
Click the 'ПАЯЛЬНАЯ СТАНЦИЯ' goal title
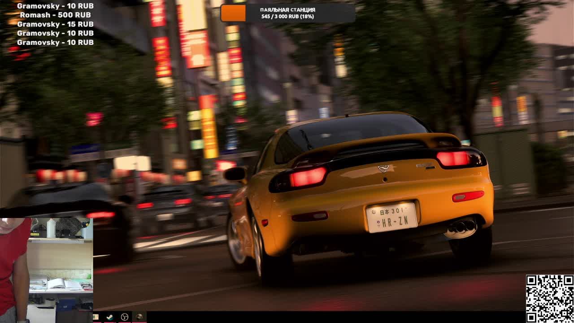[x=287, y=10]
